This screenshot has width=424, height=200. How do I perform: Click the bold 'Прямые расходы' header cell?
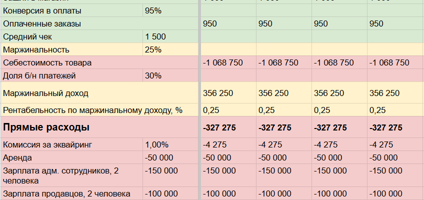click(x=46, y=127)
